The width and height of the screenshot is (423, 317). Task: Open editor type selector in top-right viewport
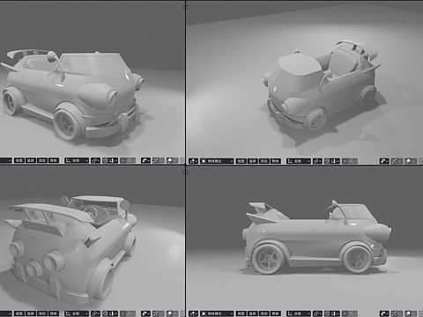194,161
